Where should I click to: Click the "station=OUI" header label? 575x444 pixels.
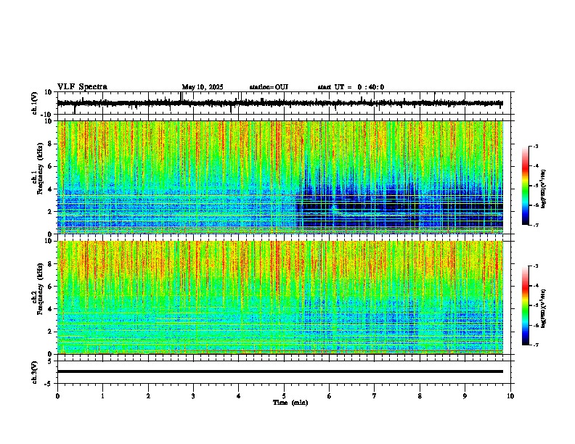pos(269,87)
